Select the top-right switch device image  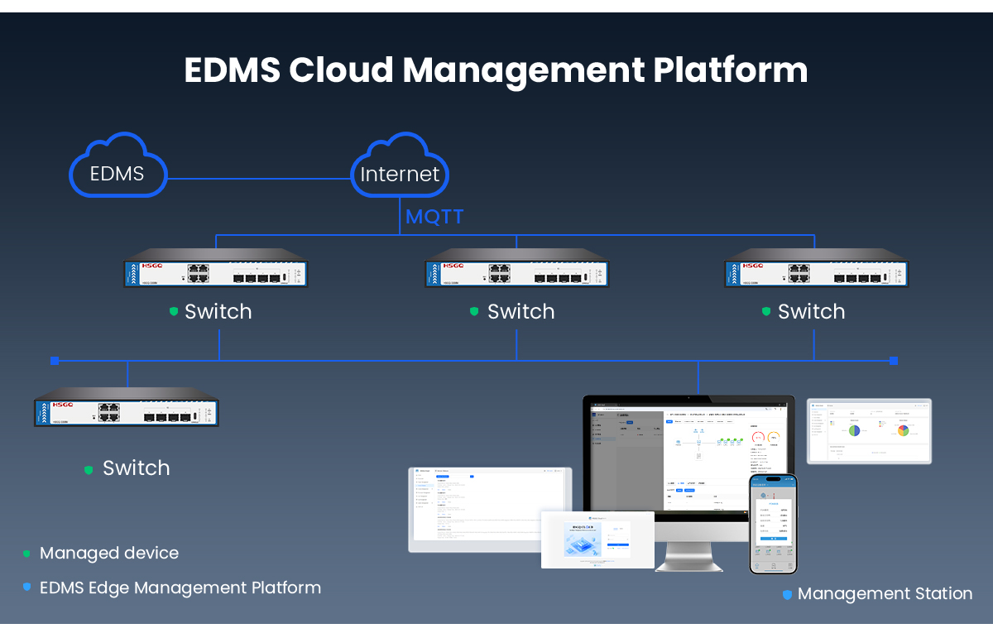[x=817, y=268]
